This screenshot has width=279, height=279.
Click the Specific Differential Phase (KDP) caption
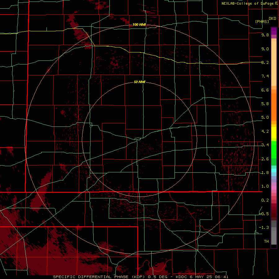click(x=141, y=277)
